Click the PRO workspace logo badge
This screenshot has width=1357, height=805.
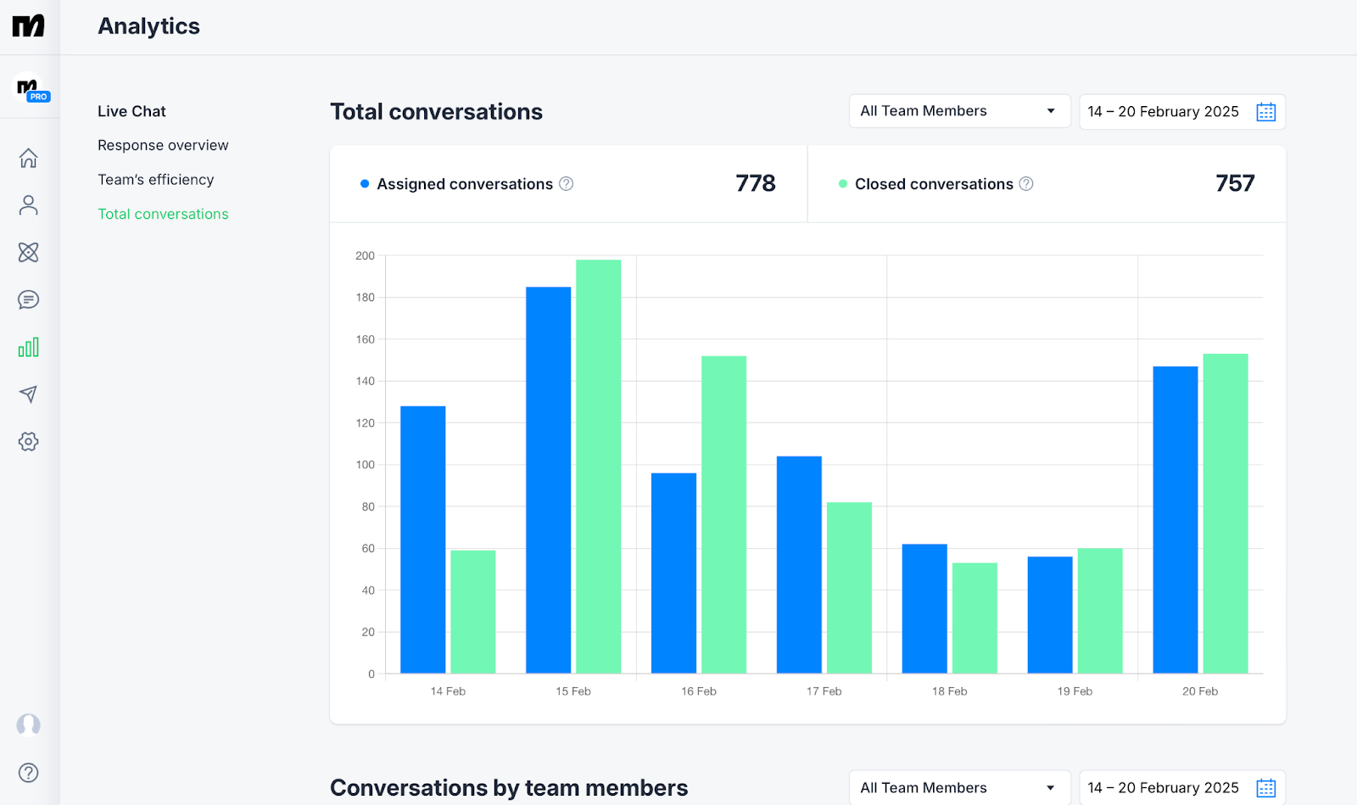pyautogui.click(x=31, y=88)
